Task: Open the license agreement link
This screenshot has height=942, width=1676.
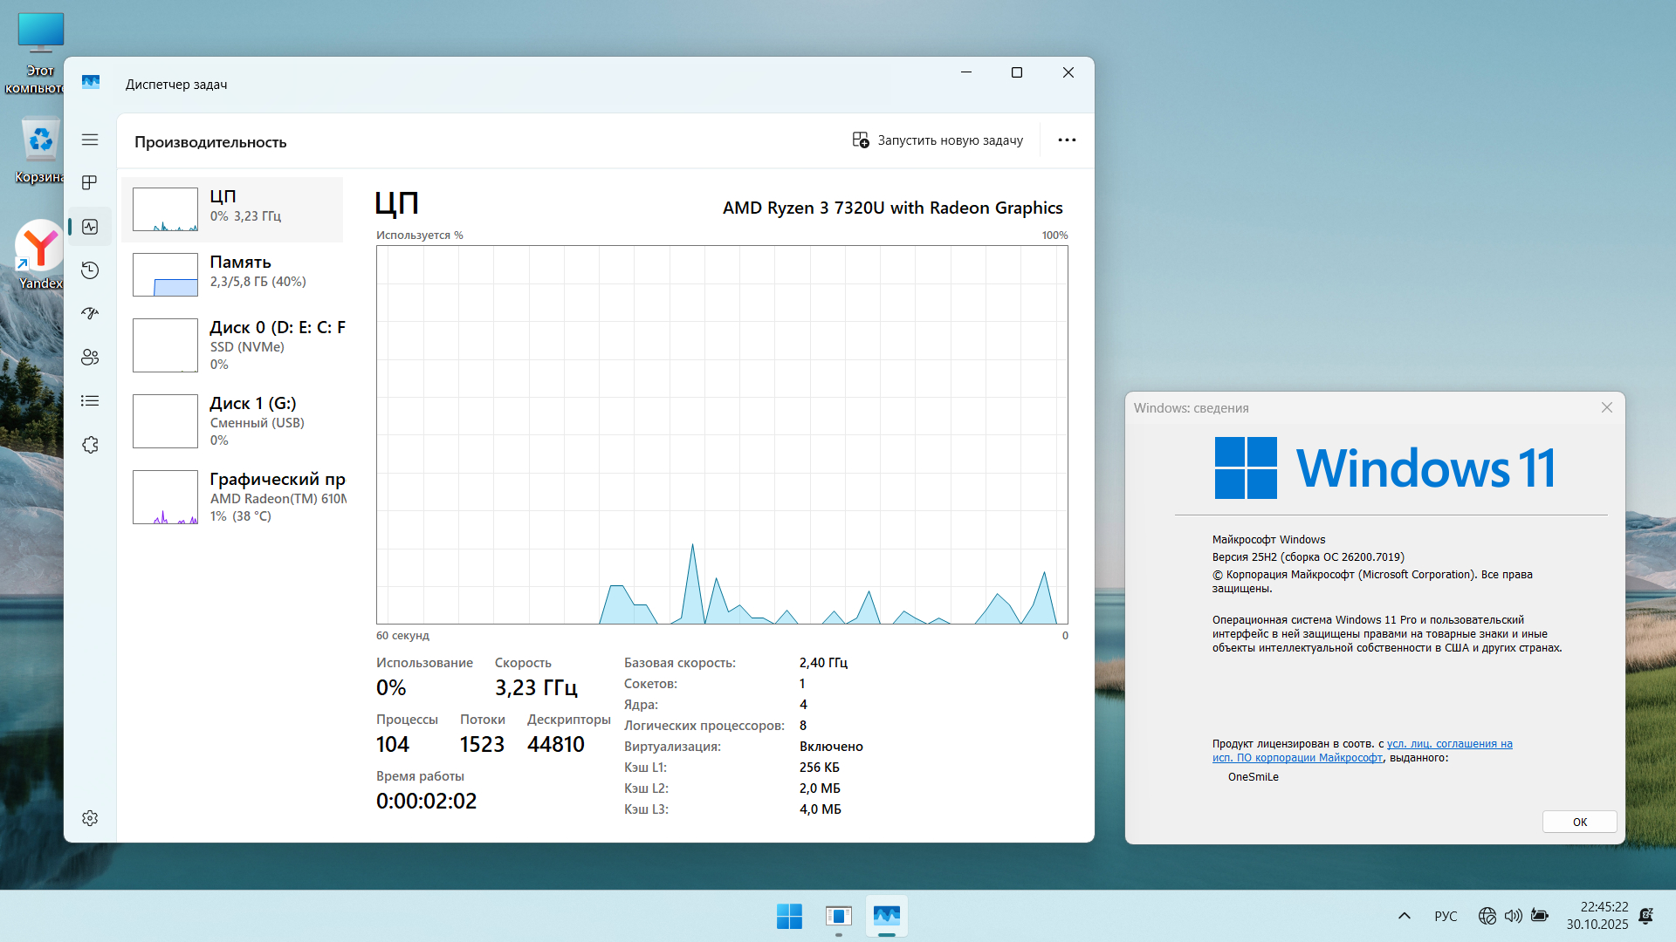Action: pos(1449,744)
